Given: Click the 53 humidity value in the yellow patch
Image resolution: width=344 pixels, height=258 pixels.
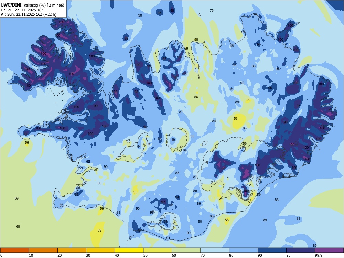Looking at the screenshot, I should pos(236,118).
